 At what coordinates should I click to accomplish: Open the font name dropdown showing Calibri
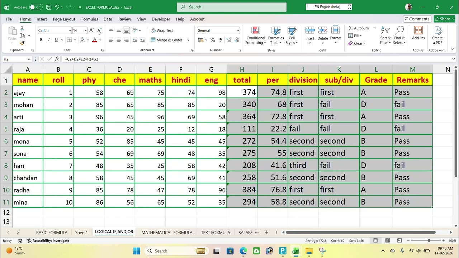pyautogui.click(x=70, y=30)
